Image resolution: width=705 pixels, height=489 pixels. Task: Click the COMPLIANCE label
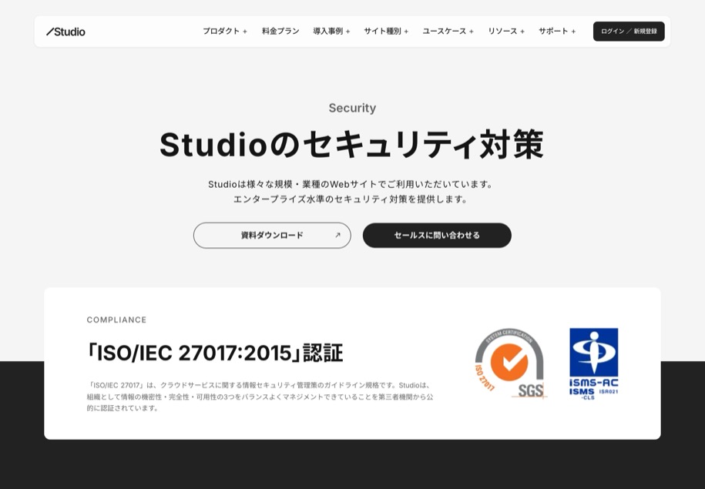pos(116,320)
